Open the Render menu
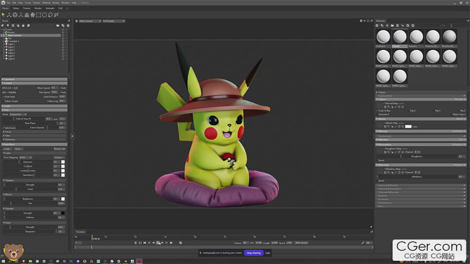Image resolution: width=470 pixels, height=264 pixels. pos(56,3)
